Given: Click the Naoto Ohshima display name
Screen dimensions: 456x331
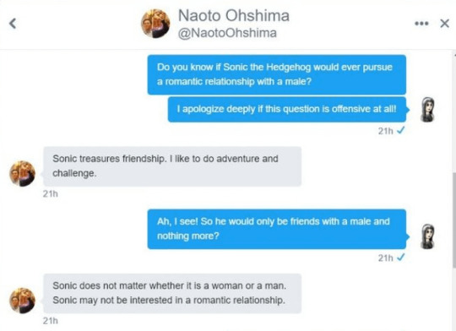Looking at the screenshot, I should 234,15.
